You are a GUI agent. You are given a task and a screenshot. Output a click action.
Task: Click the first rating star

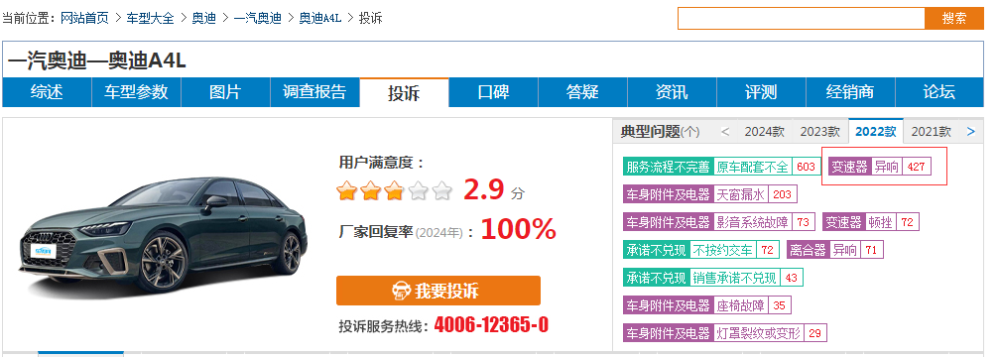coord(346,190)
